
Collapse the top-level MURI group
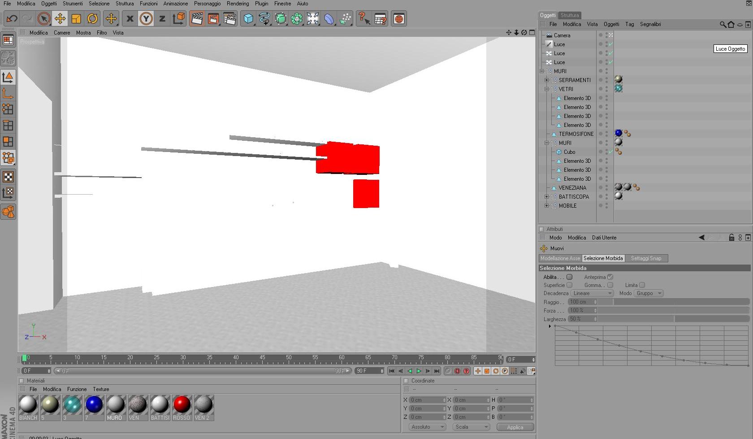click(541, 71)
